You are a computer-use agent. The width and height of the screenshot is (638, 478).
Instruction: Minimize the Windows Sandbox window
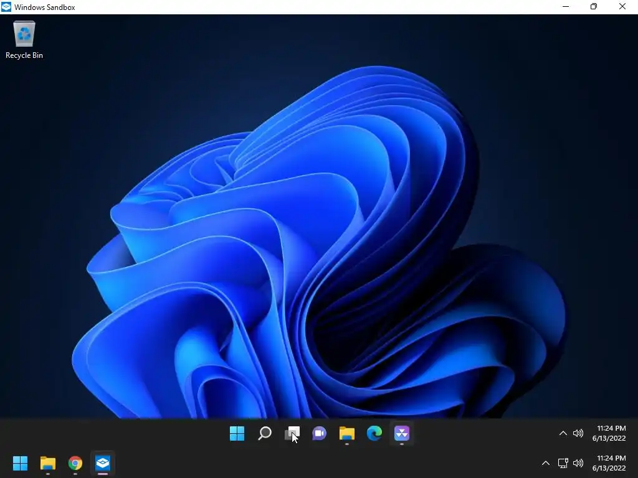[566, 7]
